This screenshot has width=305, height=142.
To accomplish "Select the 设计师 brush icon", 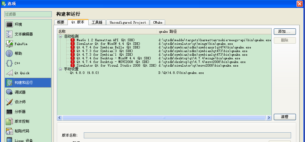I will click(x=9, y=102).
